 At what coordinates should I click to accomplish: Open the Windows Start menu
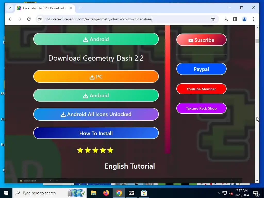(6, 193)
